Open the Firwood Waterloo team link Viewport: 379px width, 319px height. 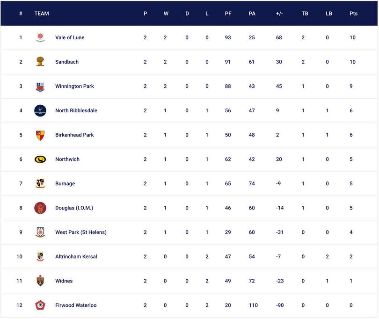[76, 305]
